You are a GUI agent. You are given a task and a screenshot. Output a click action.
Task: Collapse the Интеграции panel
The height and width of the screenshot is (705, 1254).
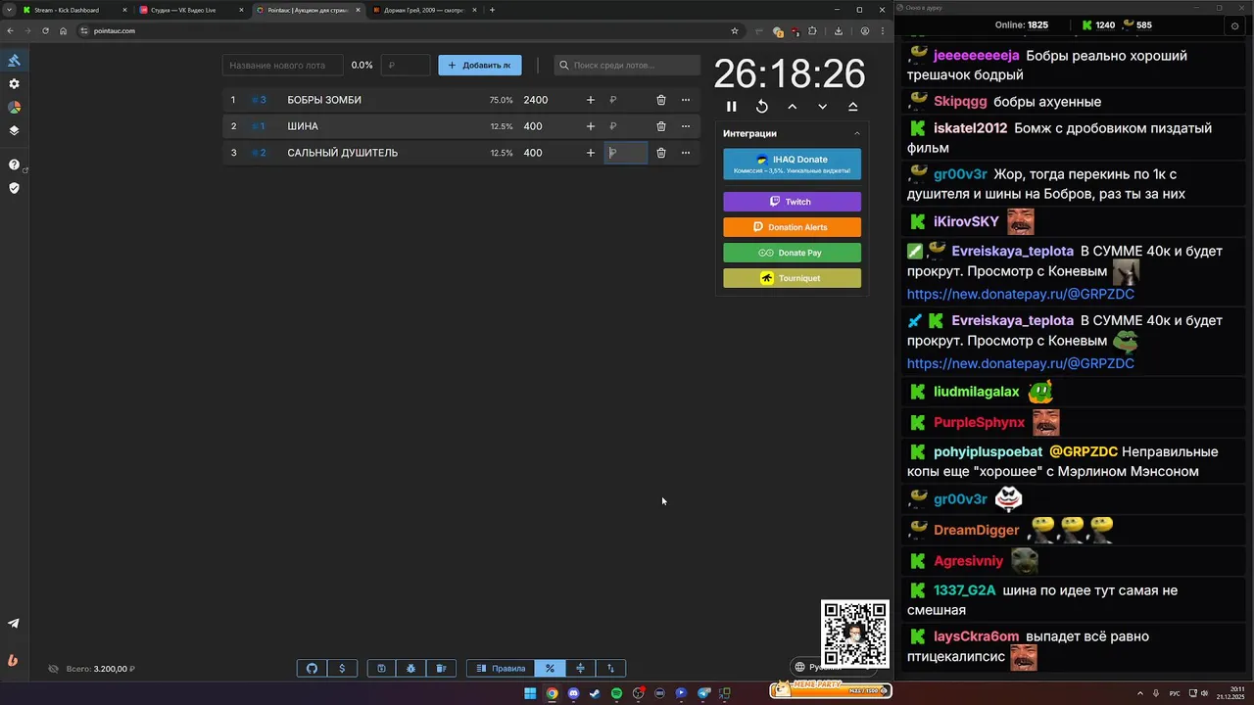tap(857, 133)
